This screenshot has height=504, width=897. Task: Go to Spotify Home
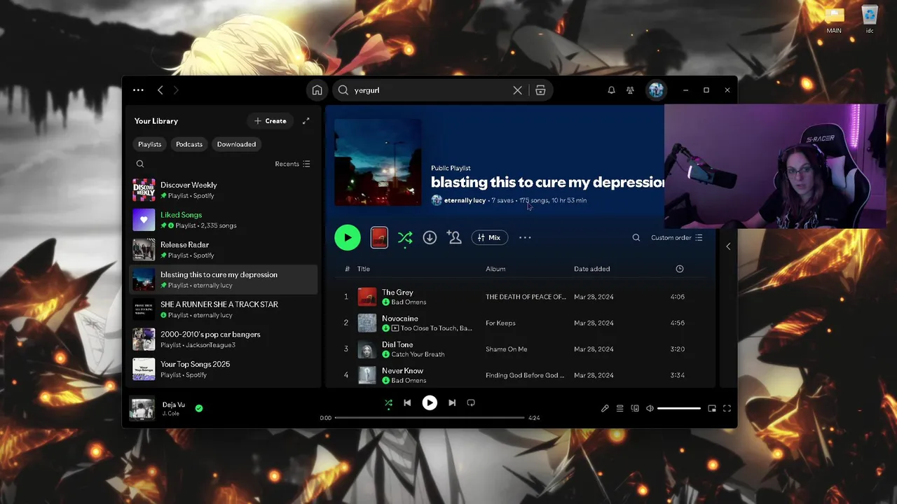point(317,90)
